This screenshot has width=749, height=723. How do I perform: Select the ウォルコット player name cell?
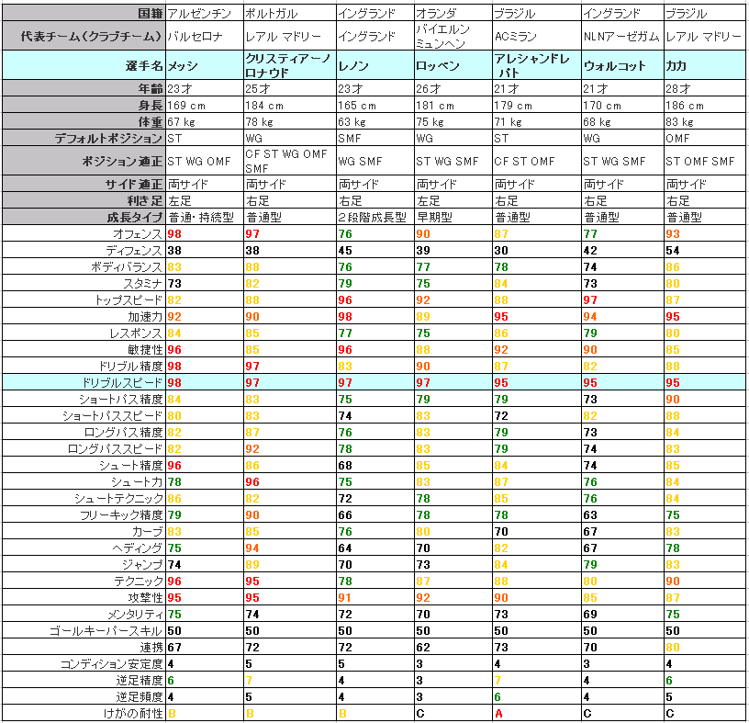[622, 66]
